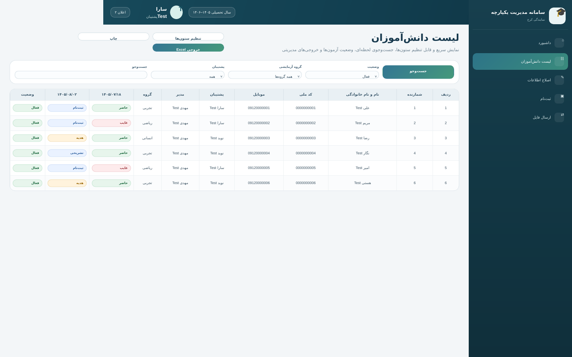Open گروه آزمایشی dropdown
572x357 pixels.
265,75
